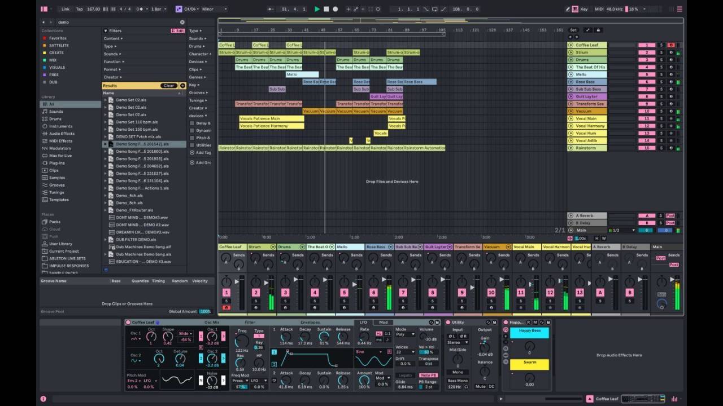Click the loop switch icon in the transport
Image resolution: width=723 pixels, height=406 pixels.
[x=436, y=9]
